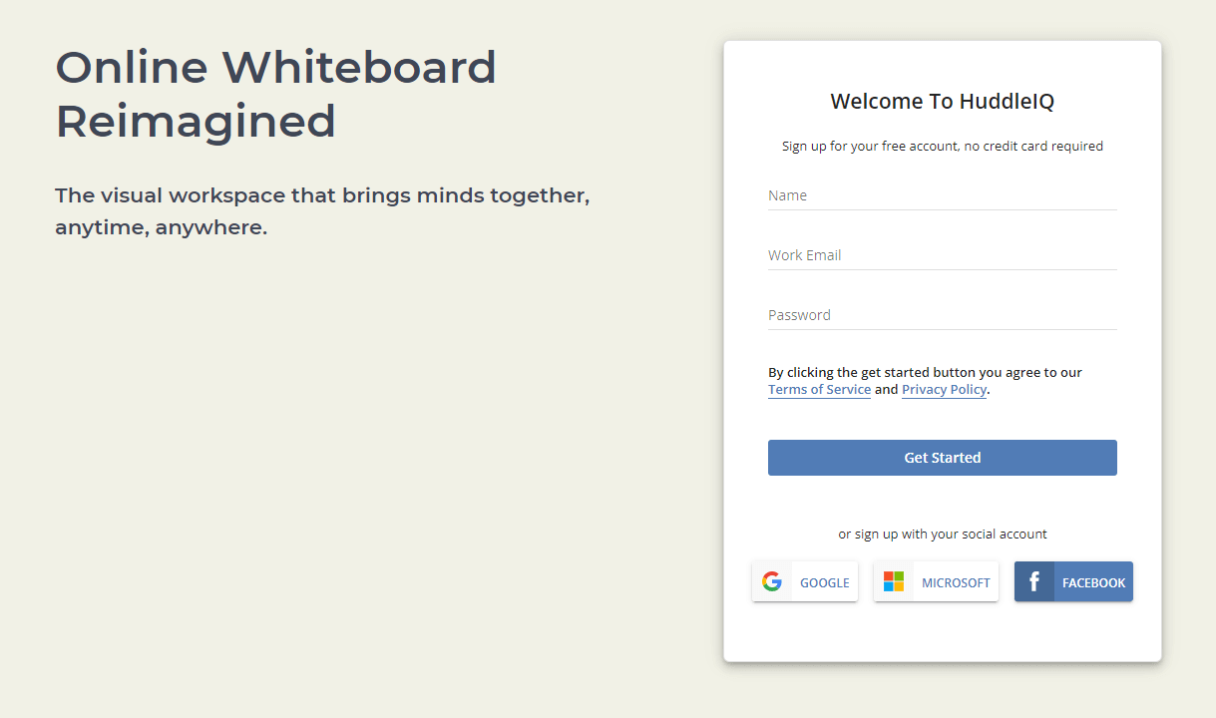The height and width of the screenshot is (718, 1216).
Task: Click the underlined Name field line
Action: tap(942, 209)
